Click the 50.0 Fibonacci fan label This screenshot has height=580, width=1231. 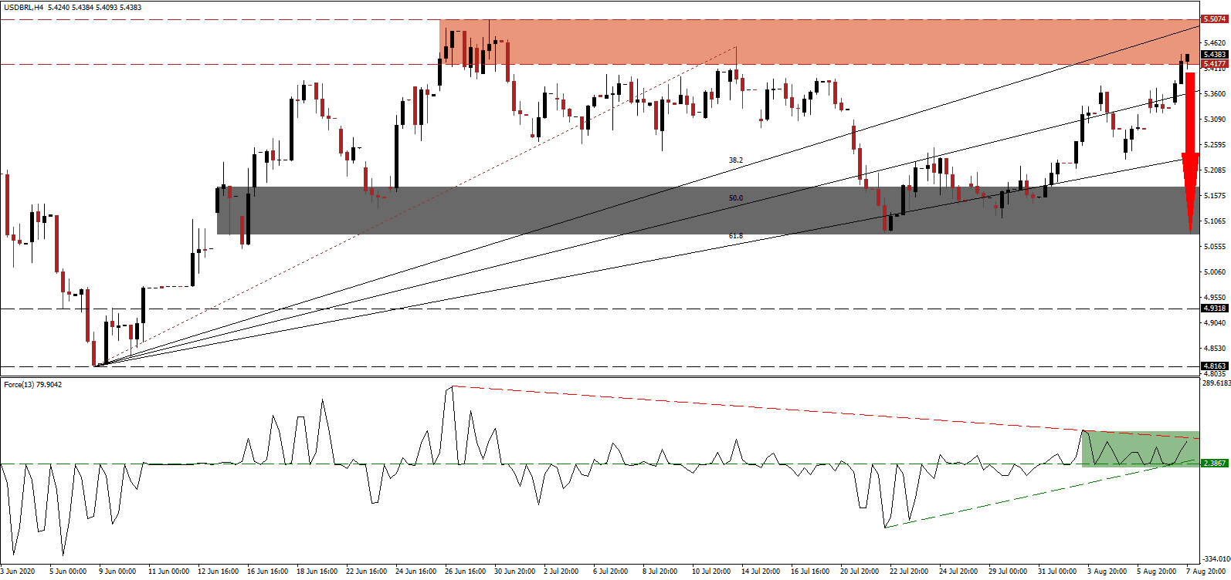point(735,198)
